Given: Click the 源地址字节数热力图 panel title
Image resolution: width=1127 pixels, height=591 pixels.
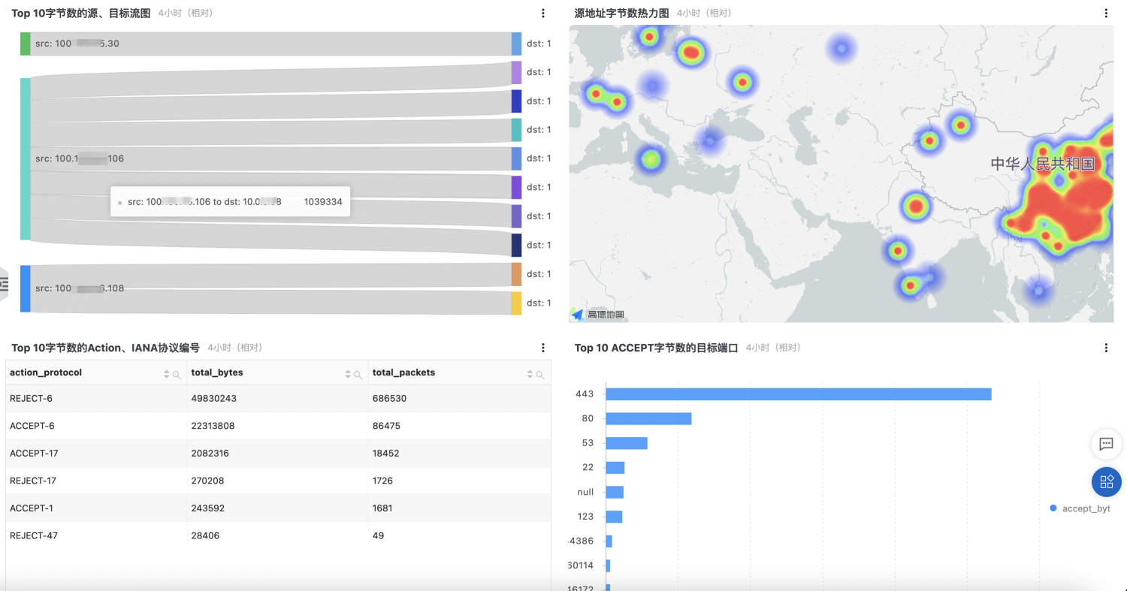Looking at the screenshot, I should [x=622, y=14].
